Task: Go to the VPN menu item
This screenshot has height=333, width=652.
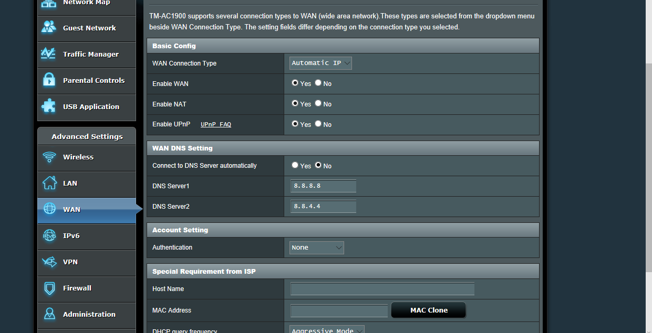Action: (x=70, y=262)
